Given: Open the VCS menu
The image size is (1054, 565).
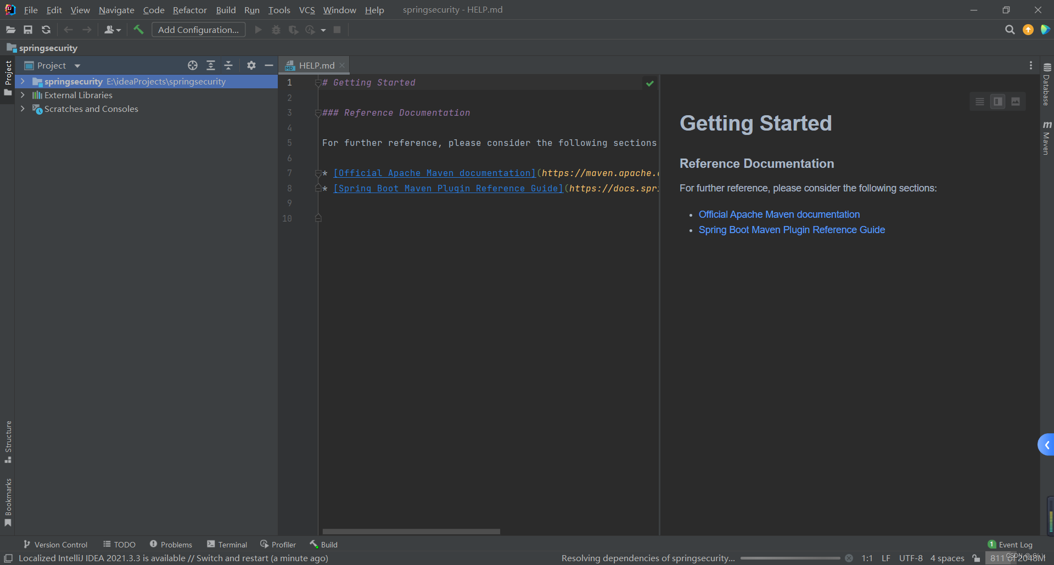Looking at the screenshot, I should tap(307, 10).
